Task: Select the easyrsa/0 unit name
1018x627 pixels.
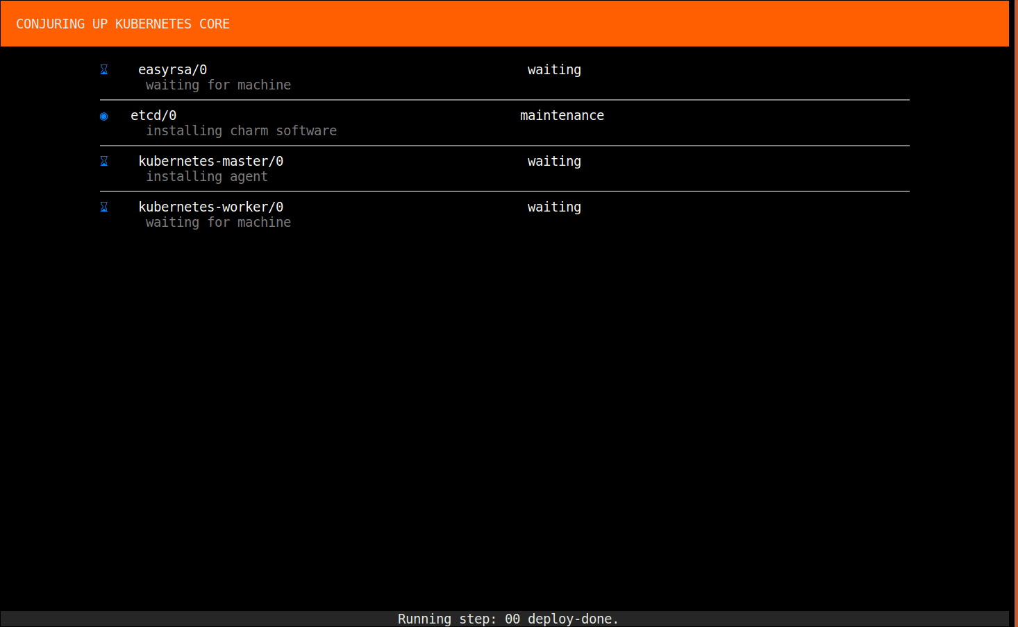Action: point(172,69)
